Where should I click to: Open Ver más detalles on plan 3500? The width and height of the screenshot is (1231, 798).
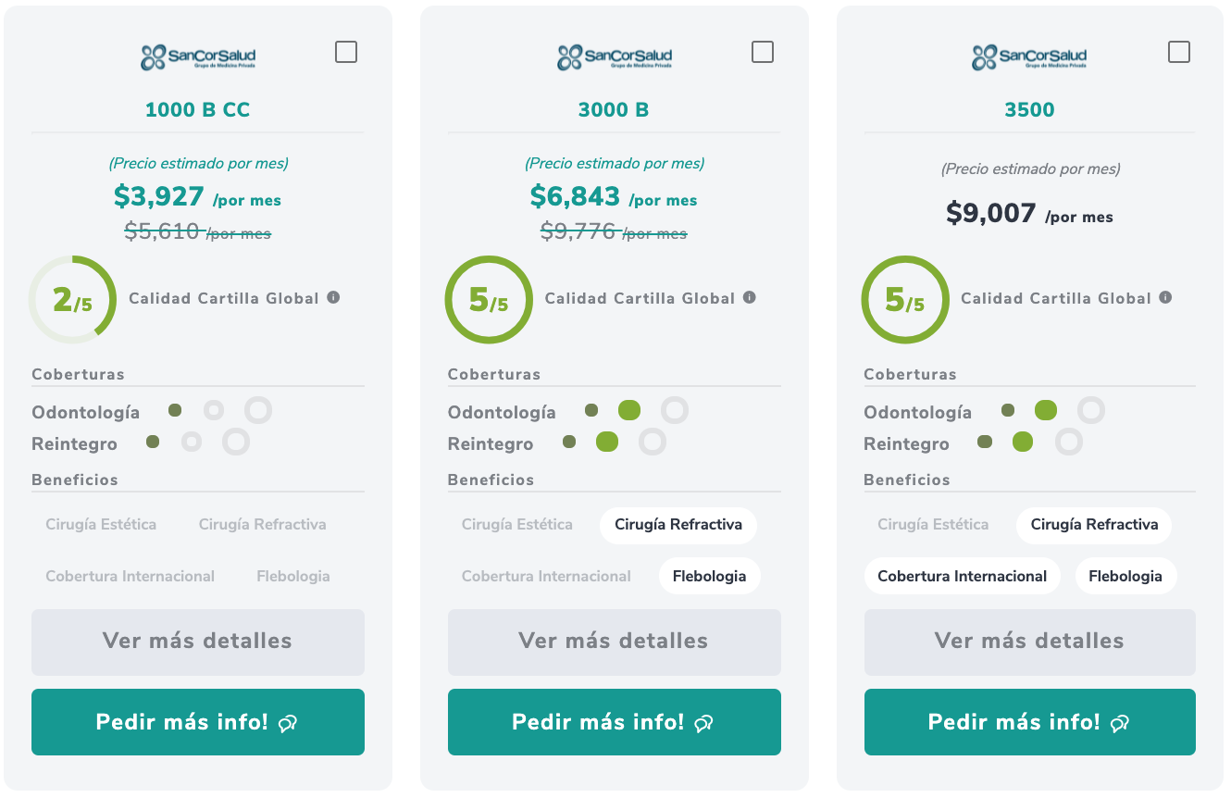1029,642
